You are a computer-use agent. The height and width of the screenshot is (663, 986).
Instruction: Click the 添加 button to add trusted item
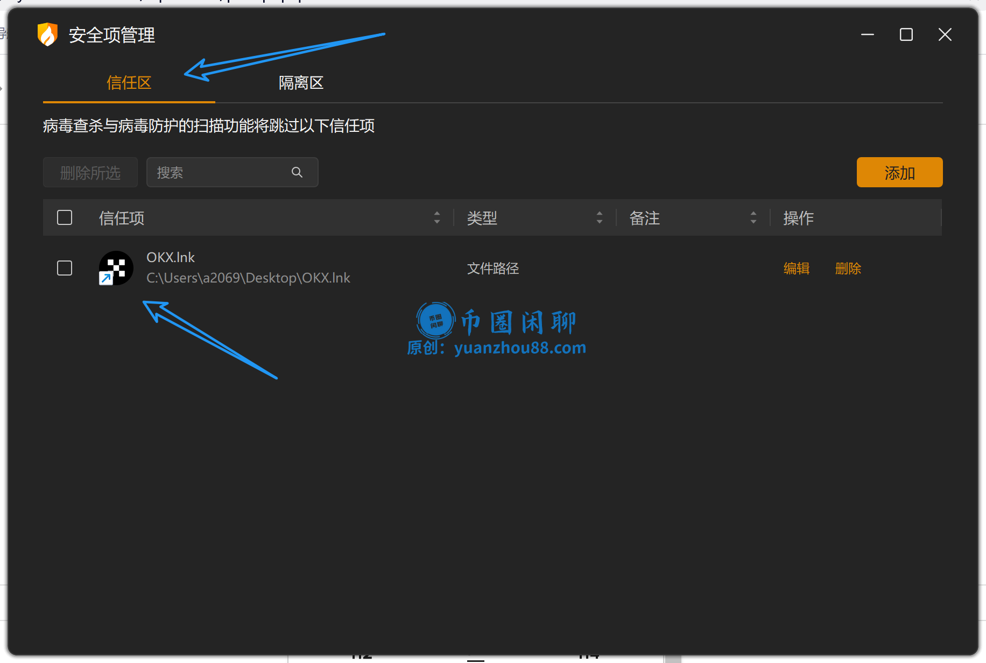[x=899, y=172]
